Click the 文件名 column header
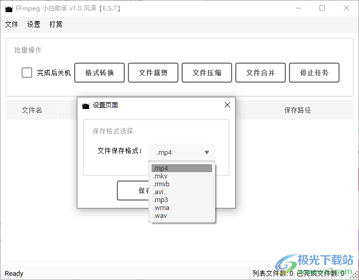Image resolution: width=359 pixels, height=280 pixels. [x=32, y=110]
